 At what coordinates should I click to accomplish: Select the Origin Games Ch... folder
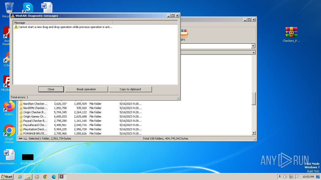[80, 116]
